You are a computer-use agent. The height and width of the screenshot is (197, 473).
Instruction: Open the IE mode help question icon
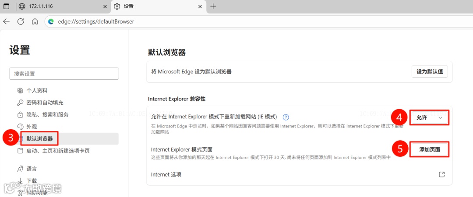(286, 118)
